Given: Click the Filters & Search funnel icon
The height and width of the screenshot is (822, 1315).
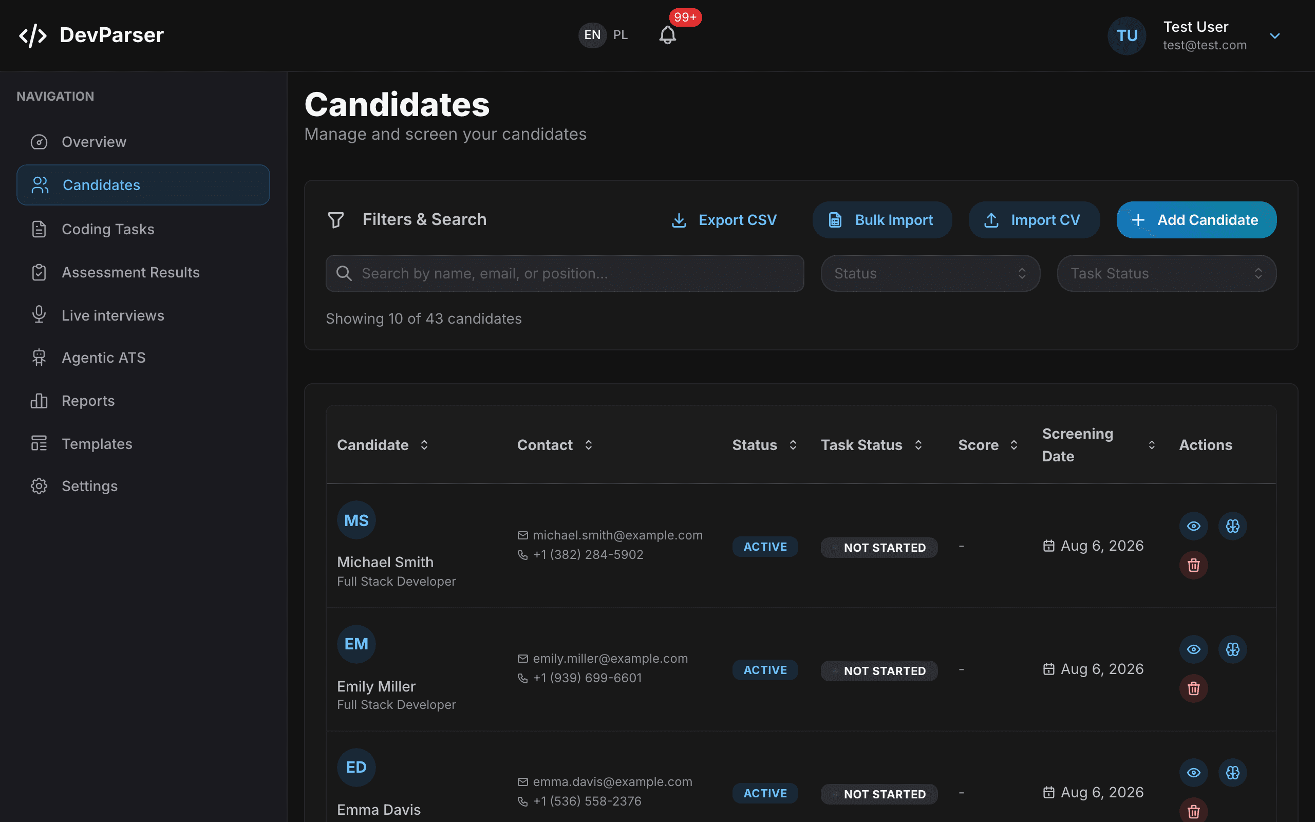Looking at the screenshot, I should (336, 220).
